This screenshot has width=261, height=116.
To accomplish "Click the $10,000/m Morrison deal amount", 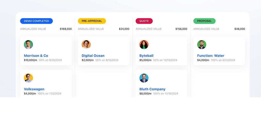I will click(31, 60).
